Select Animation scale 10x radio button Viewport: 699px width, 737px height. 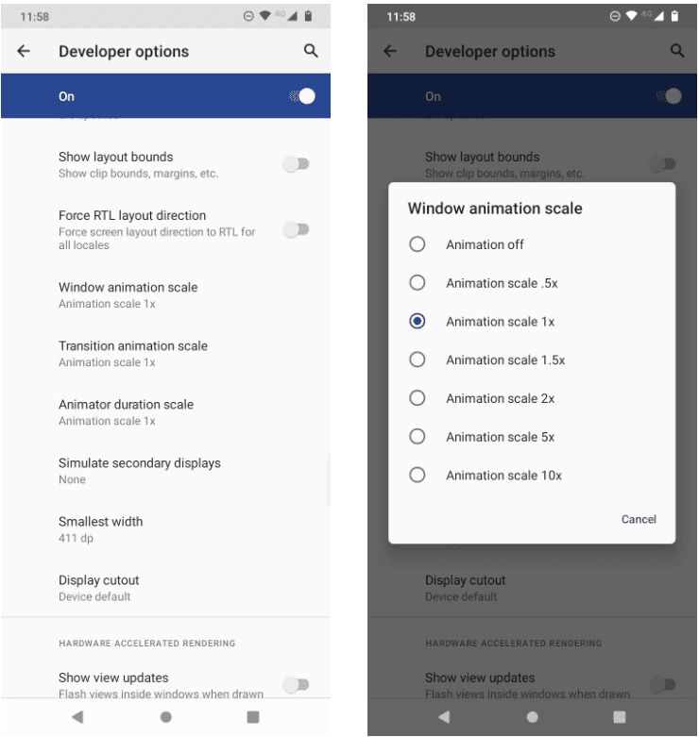[417, 475]
